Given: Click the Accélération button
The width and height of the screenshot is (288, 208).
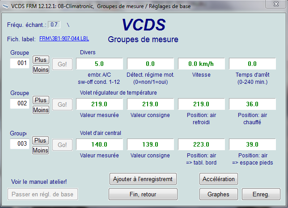Looking at the screenshot, I should coord(219,179).
